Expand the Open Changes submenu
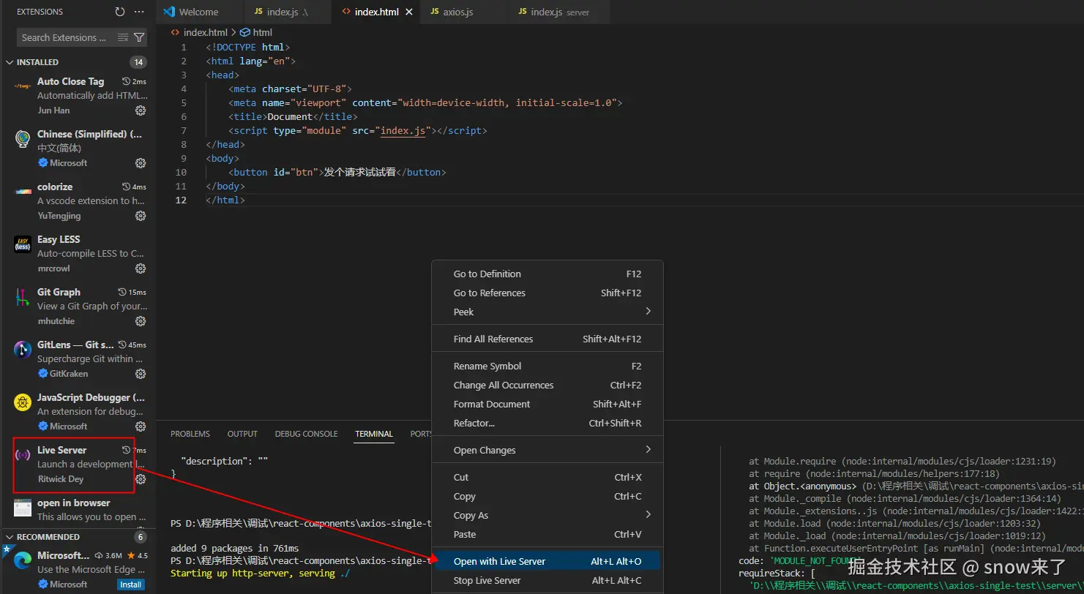This screenshot has height=594, width=1084. click(648, 450)
